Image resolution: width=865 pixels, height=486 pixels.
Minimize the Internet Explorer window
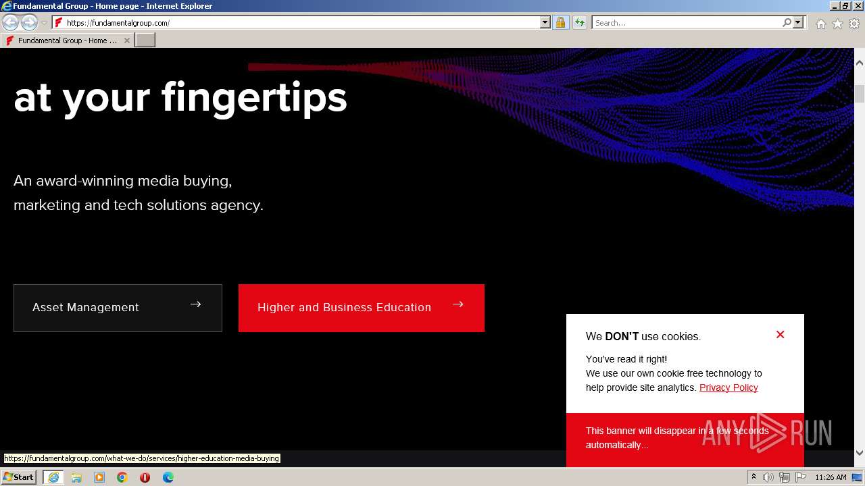[x=835, y=6]
